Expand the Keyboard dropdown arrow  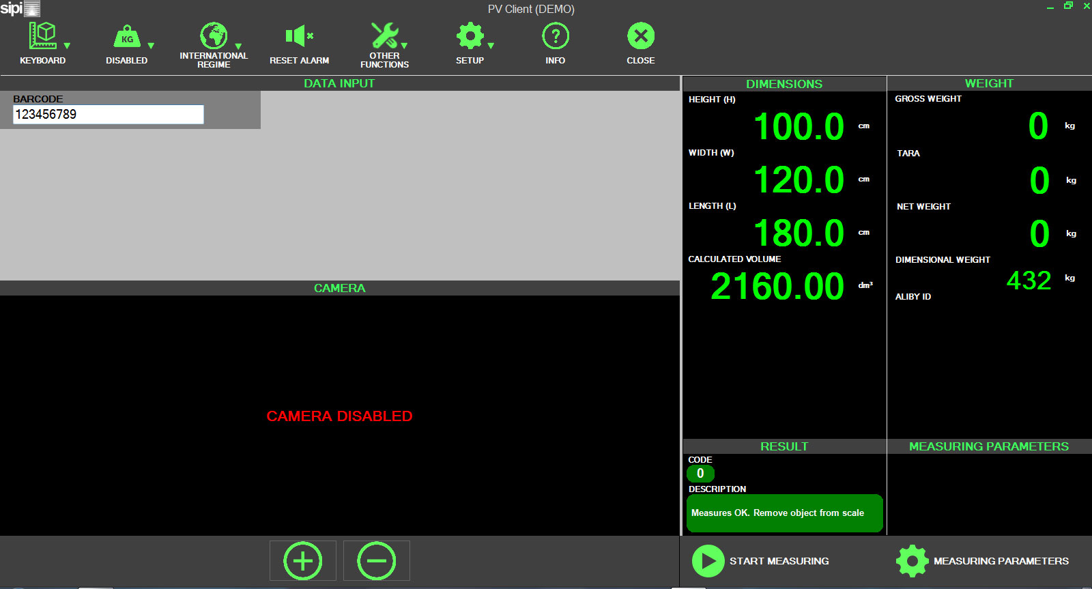pos(67,46)
